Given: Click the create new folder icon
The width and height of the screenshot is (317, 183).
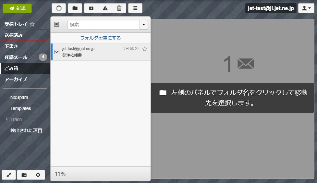Looking at the screenshot, I should coord(24,175).
